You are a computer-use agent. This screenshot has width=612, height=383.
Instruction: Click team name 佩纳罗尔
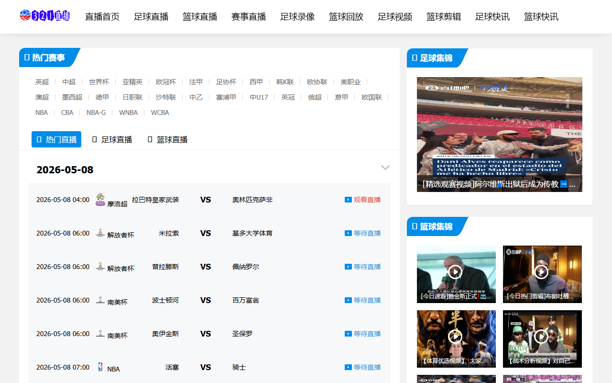coord(246,267)
